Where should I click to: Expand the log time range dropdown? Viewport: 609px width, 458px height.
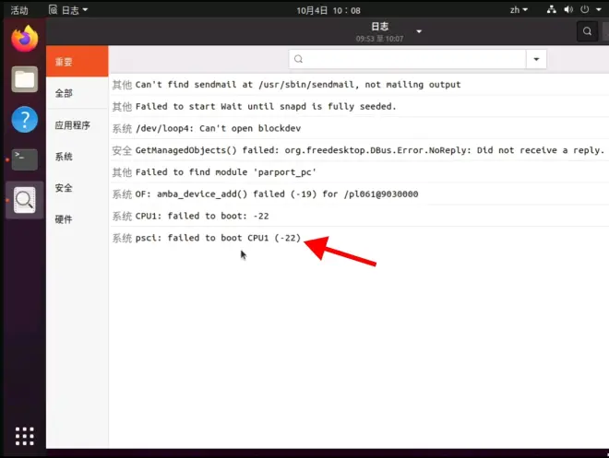[x=419, y=31]
